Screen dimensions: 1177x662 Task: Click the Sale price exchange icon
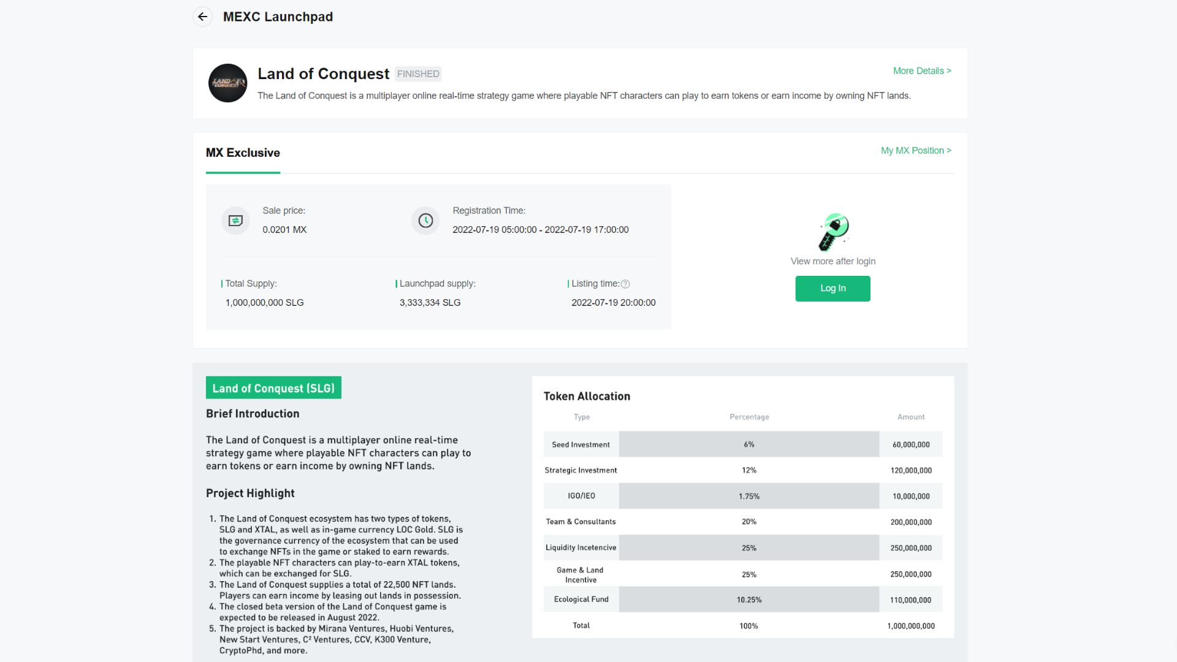[235, 221]
